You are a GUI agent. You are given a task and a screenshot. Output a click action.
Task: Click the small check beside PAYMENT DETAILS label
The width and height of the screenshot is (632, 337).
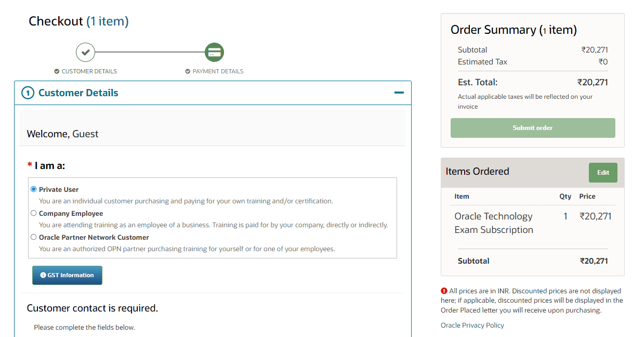click(188, 71)
